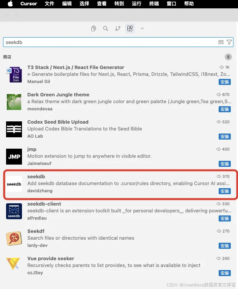The width and height of the screenshot is (238, 289).
Task: Open the jmp extension title
Action: 32,149
